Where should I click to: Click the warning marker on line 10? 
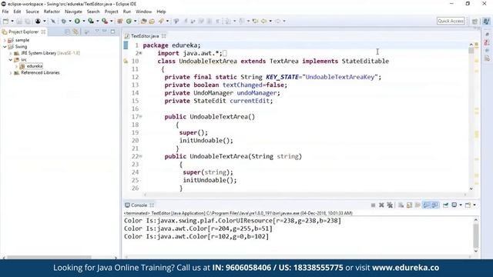126,62
